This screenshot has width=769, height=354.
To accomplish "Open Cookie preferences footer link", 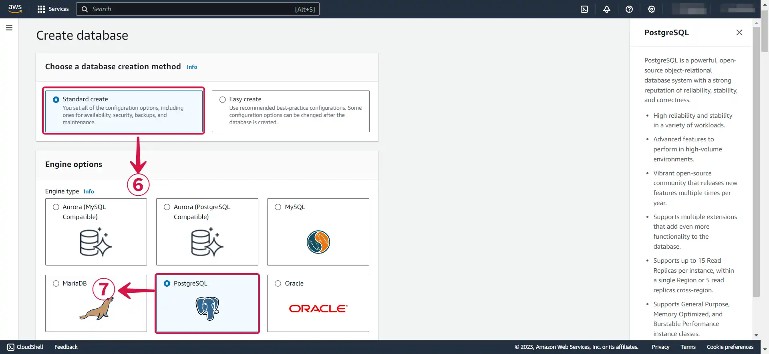I will pos(730,347).
